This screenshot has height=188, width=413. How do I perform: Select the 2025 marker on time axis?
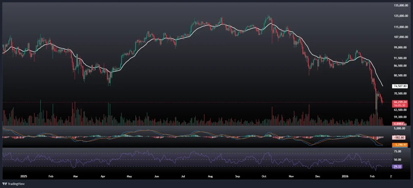[x=24, y=176]
